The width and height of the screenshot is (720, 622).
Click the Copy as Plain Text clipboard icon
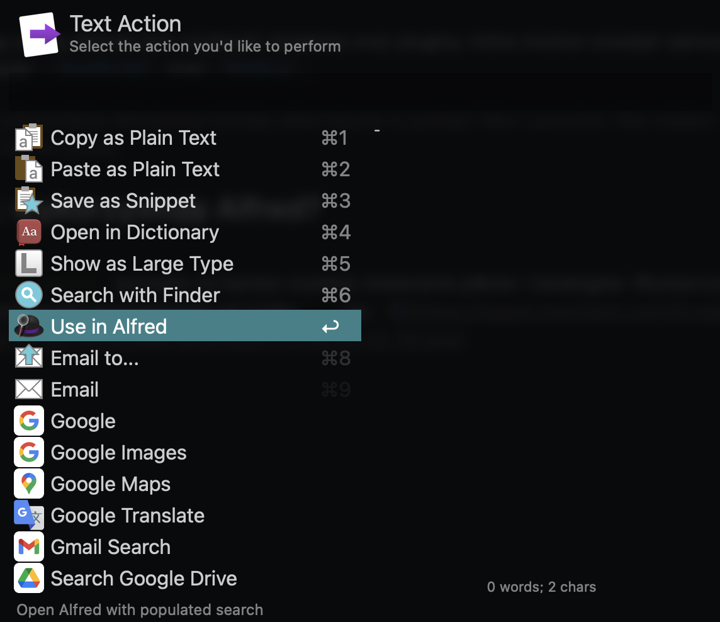pos(29,137)
